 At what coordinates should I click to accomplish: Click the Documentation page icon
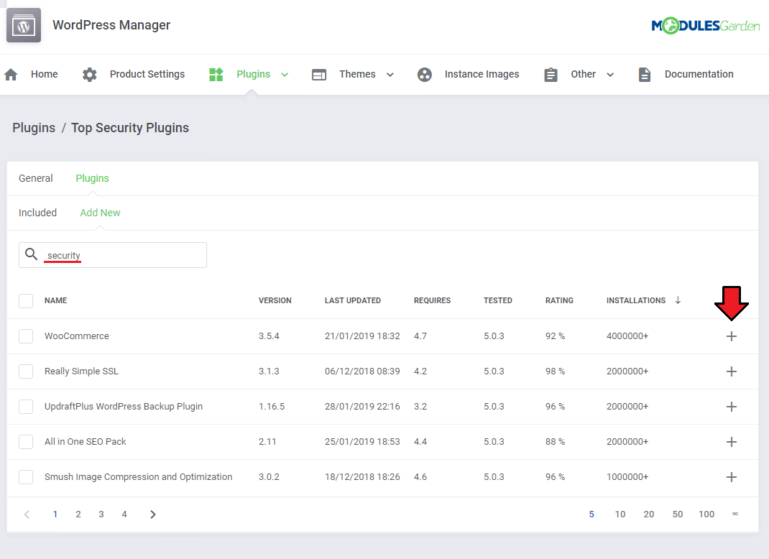[645, 75]
